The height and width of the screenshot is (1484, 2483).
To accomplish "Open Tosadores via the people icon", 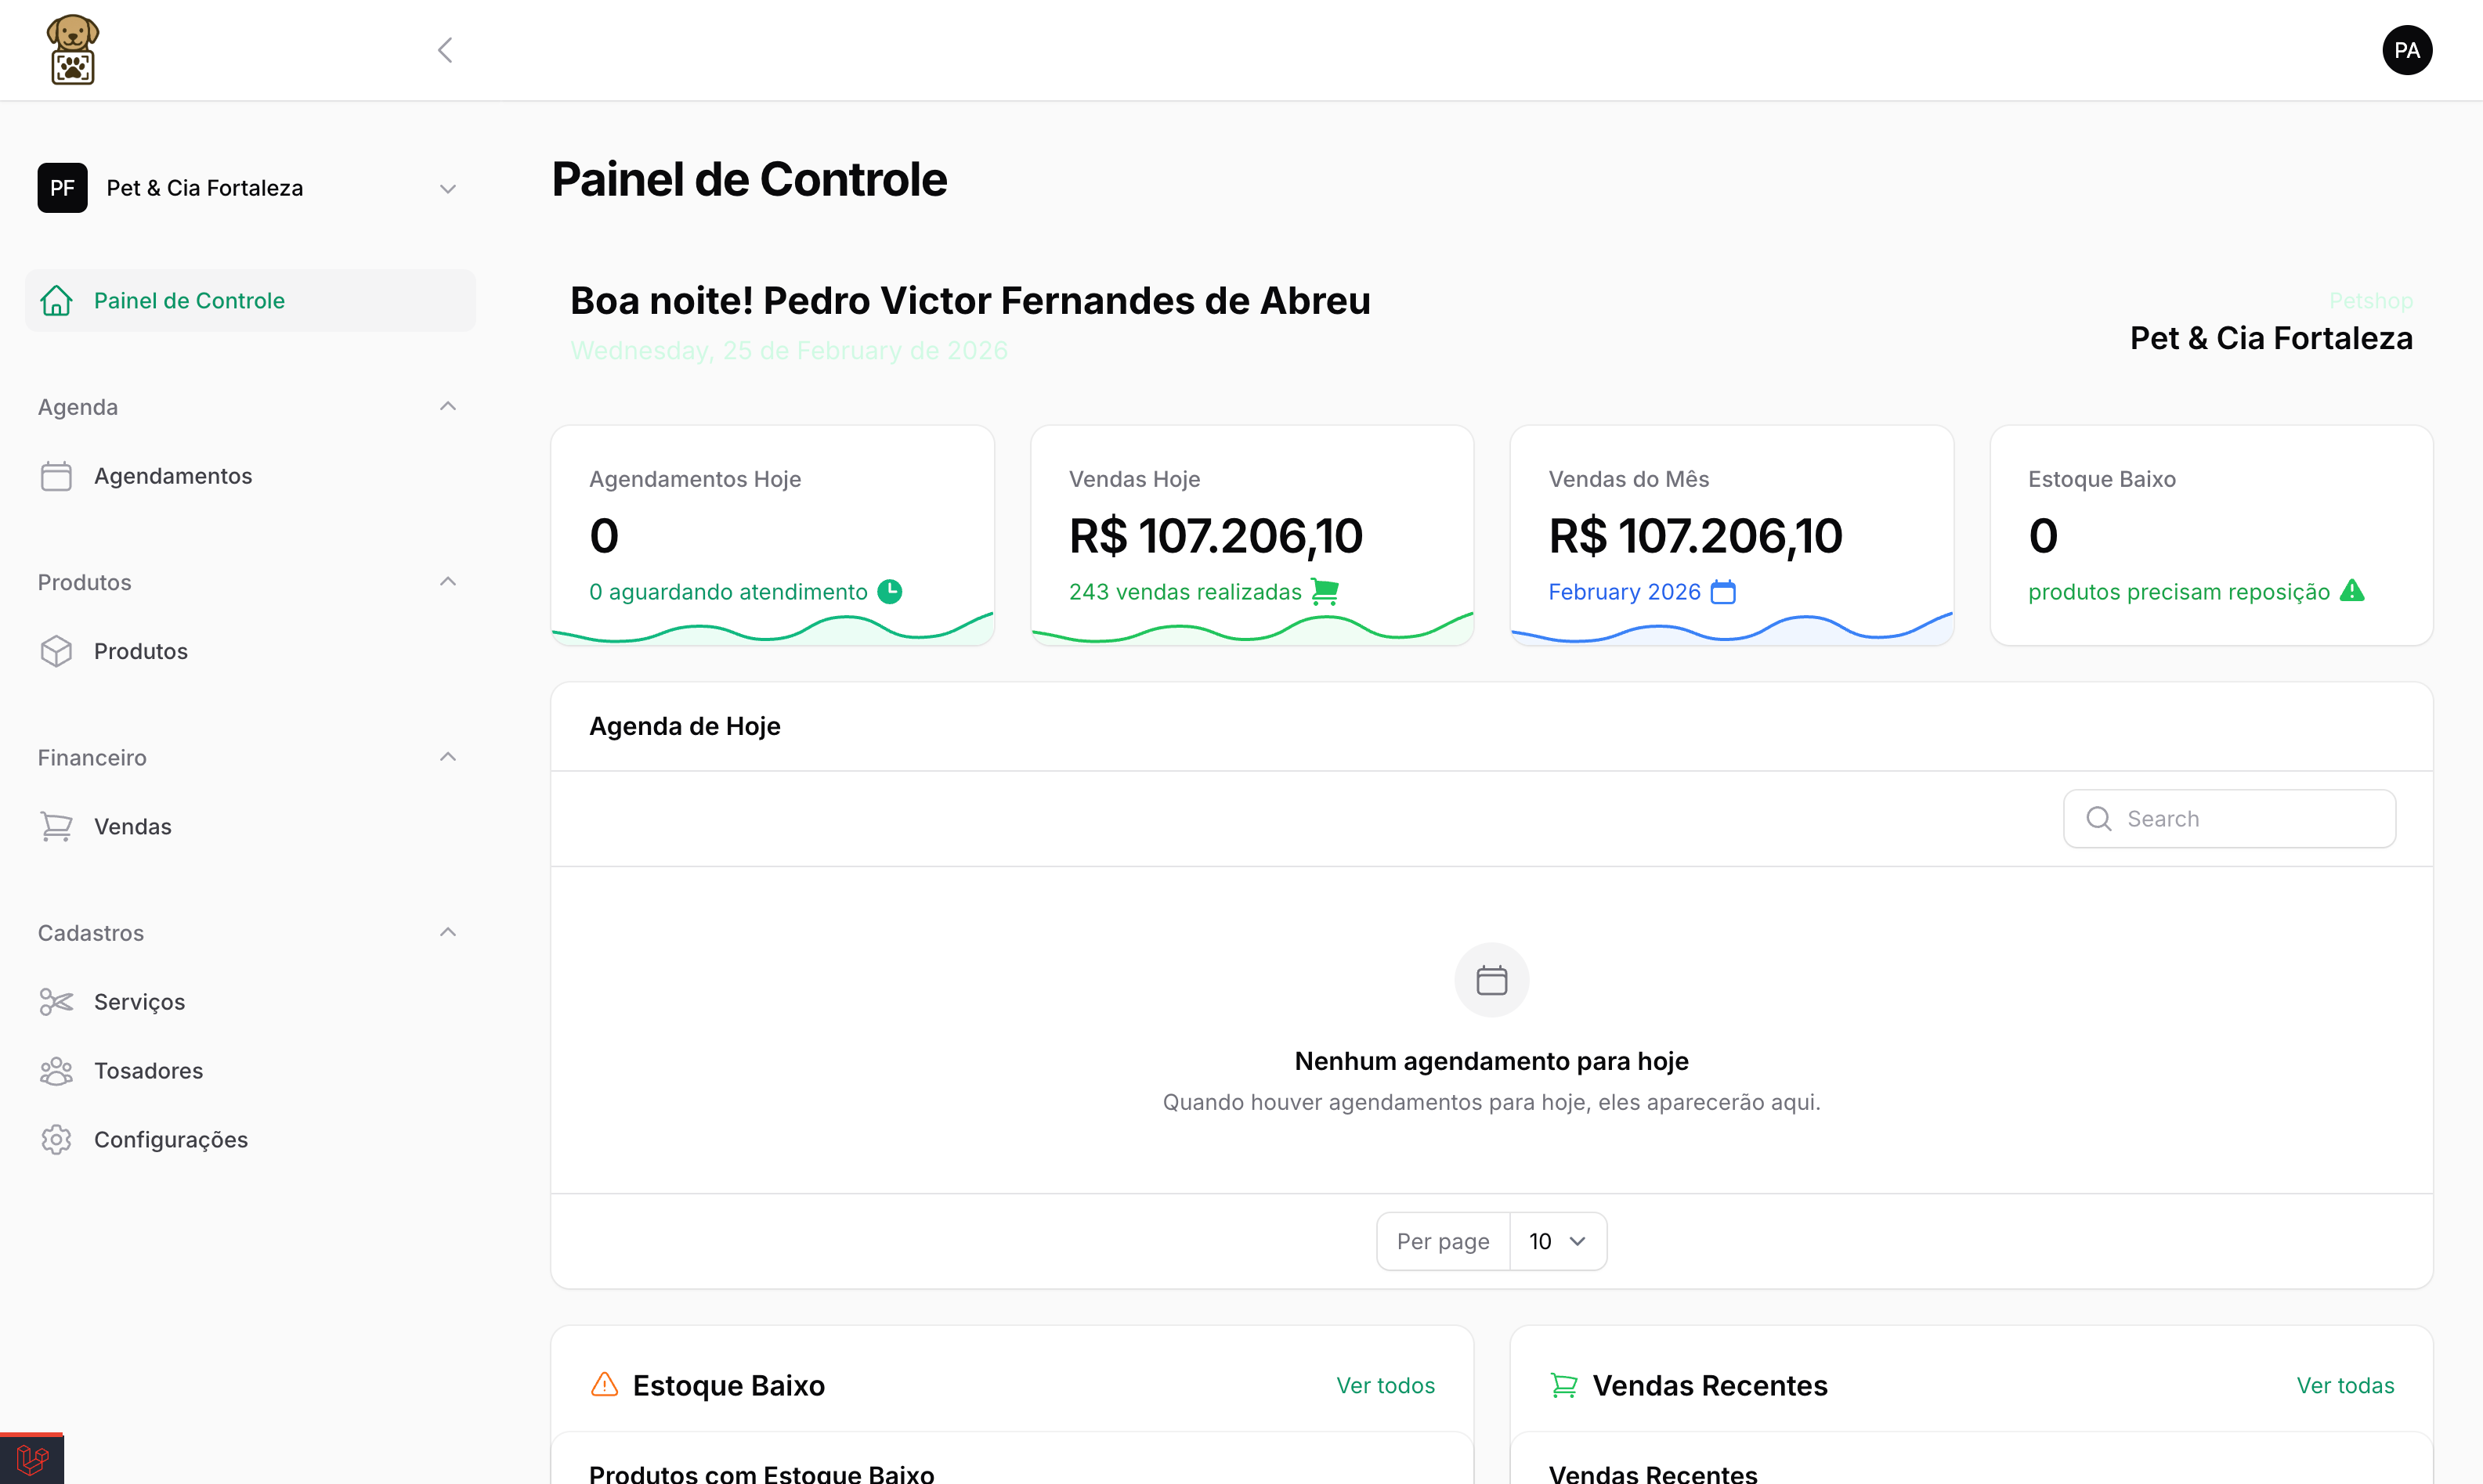I will pyautogui.click(x=57, y=1071).
